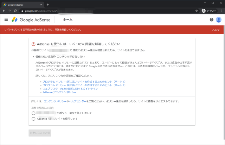Go back with browser back arrow
225x145 pixels.
point(4,11)
